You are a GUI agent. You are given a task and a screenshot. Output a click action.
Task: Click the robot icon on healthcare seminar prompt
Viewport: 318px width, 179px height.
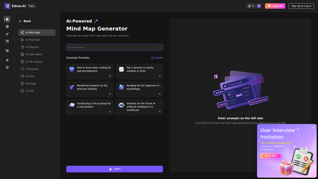click(x=121, y=105)
